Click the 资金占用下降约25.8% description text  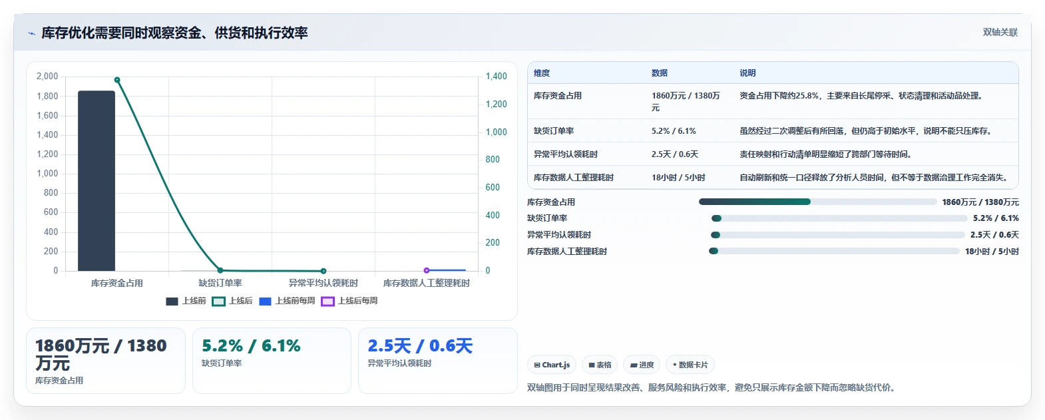[861, 96]
